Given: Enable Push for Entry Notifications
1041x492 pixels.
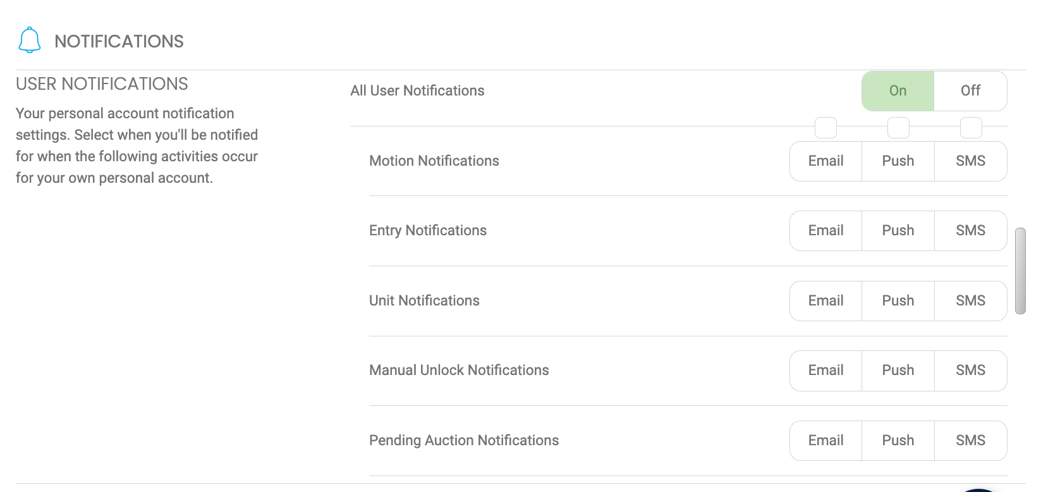Looking at the screenshot, I should coord(898,231).
